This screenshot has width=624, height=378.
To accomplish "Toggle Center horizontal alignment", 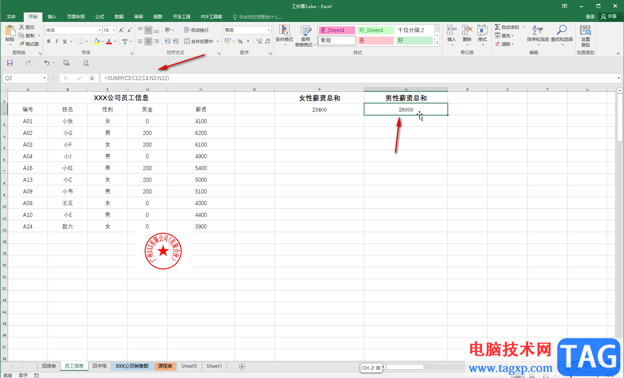I will [x=148, y=41].
